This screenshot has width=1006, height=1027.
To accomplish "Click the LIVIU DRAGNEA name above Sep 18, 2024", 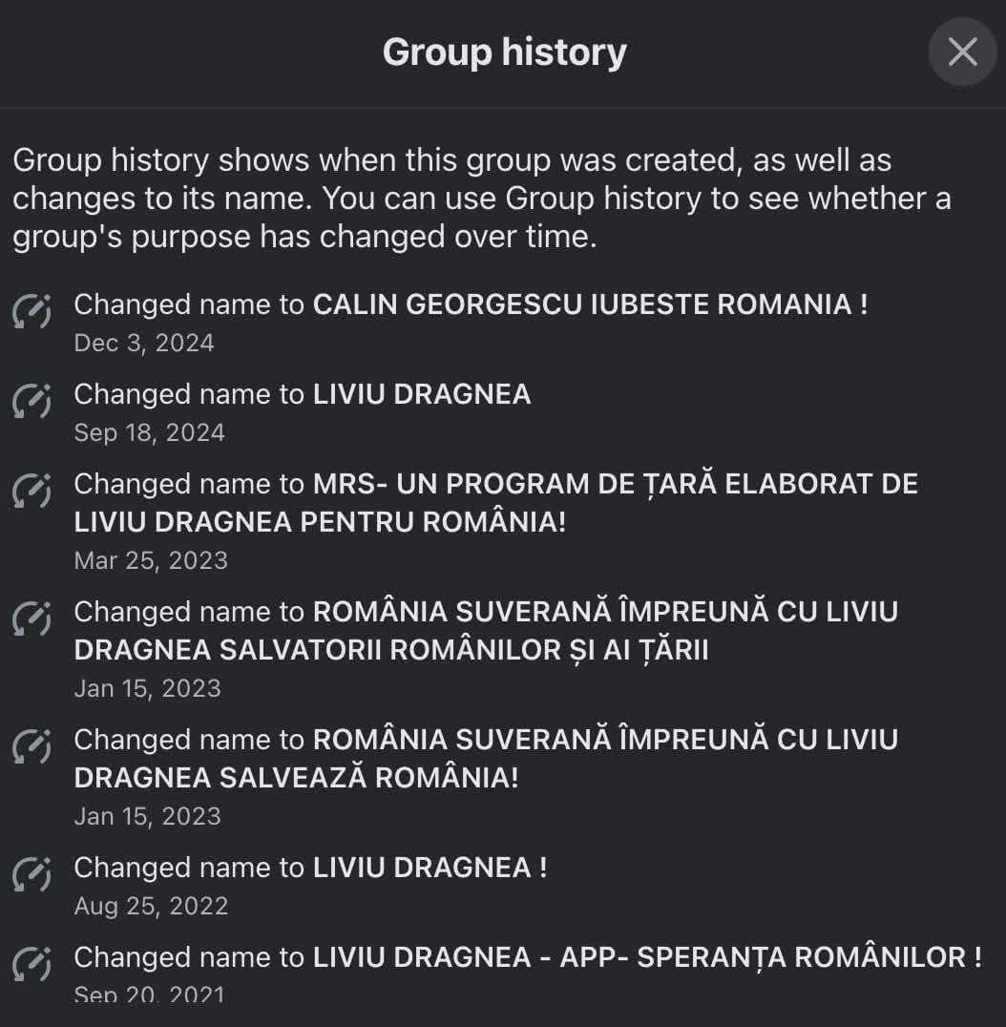I will [x=422, y=394].
